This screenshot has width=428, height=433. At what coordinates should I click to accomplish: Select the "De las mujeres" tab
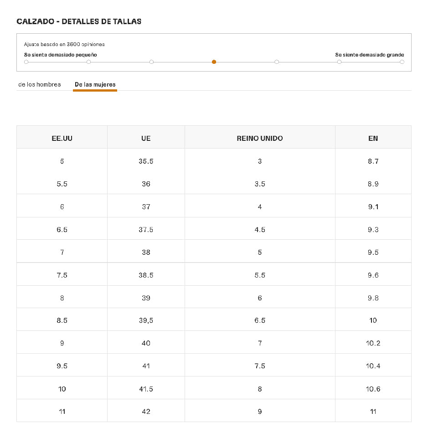(x=95, y=84)
